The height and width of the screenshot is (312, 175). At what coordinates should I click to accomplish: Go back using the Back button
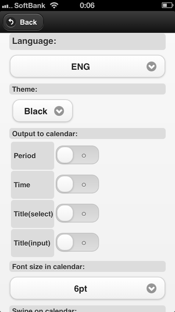click(23, 22)
